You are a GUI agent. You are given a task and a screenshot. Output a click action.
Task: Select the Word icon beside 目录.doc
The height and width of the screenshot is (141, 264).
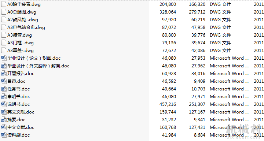tap(4, 81)
